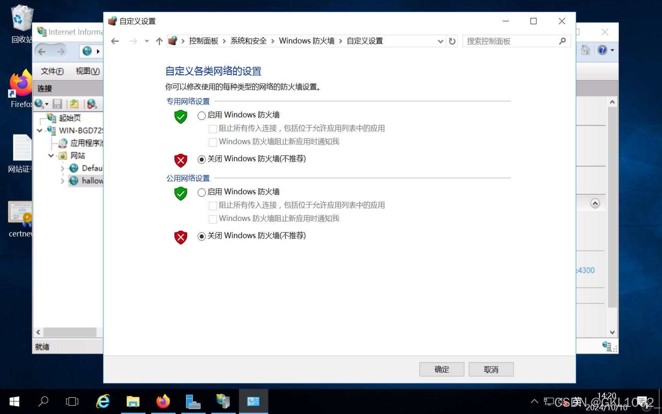662x414 pixels.
Task: Expand chevron after 控制面板 breadcrumb
Action: click(224, 41)
